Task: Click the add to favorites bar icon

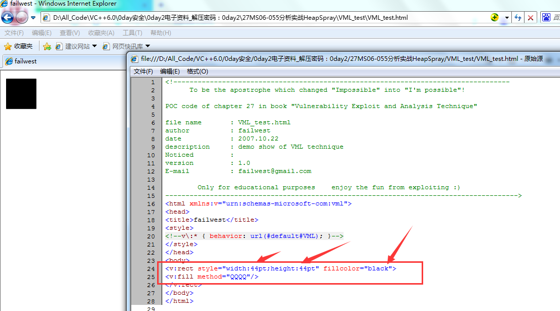Action: (47, 46)
